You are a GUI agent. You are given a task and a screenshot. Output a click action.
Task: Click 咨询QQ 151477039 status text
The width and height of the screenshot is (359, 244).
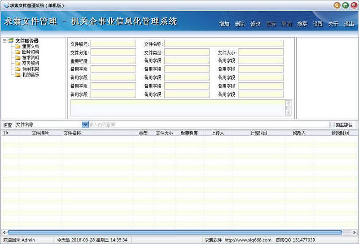(x=295, y=240)
